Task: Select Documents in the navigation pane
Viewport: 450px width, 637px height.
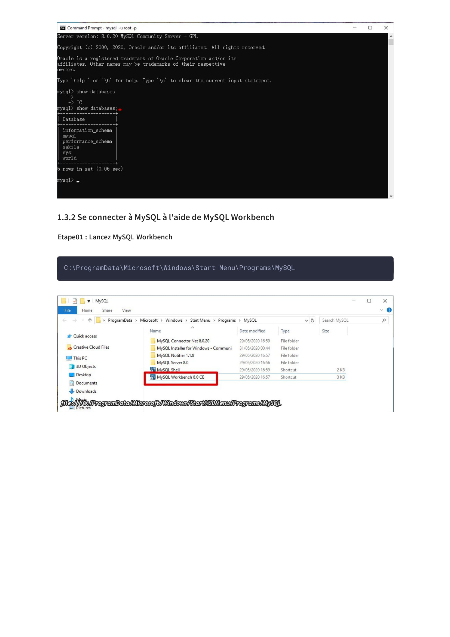Action: point(83,383)
